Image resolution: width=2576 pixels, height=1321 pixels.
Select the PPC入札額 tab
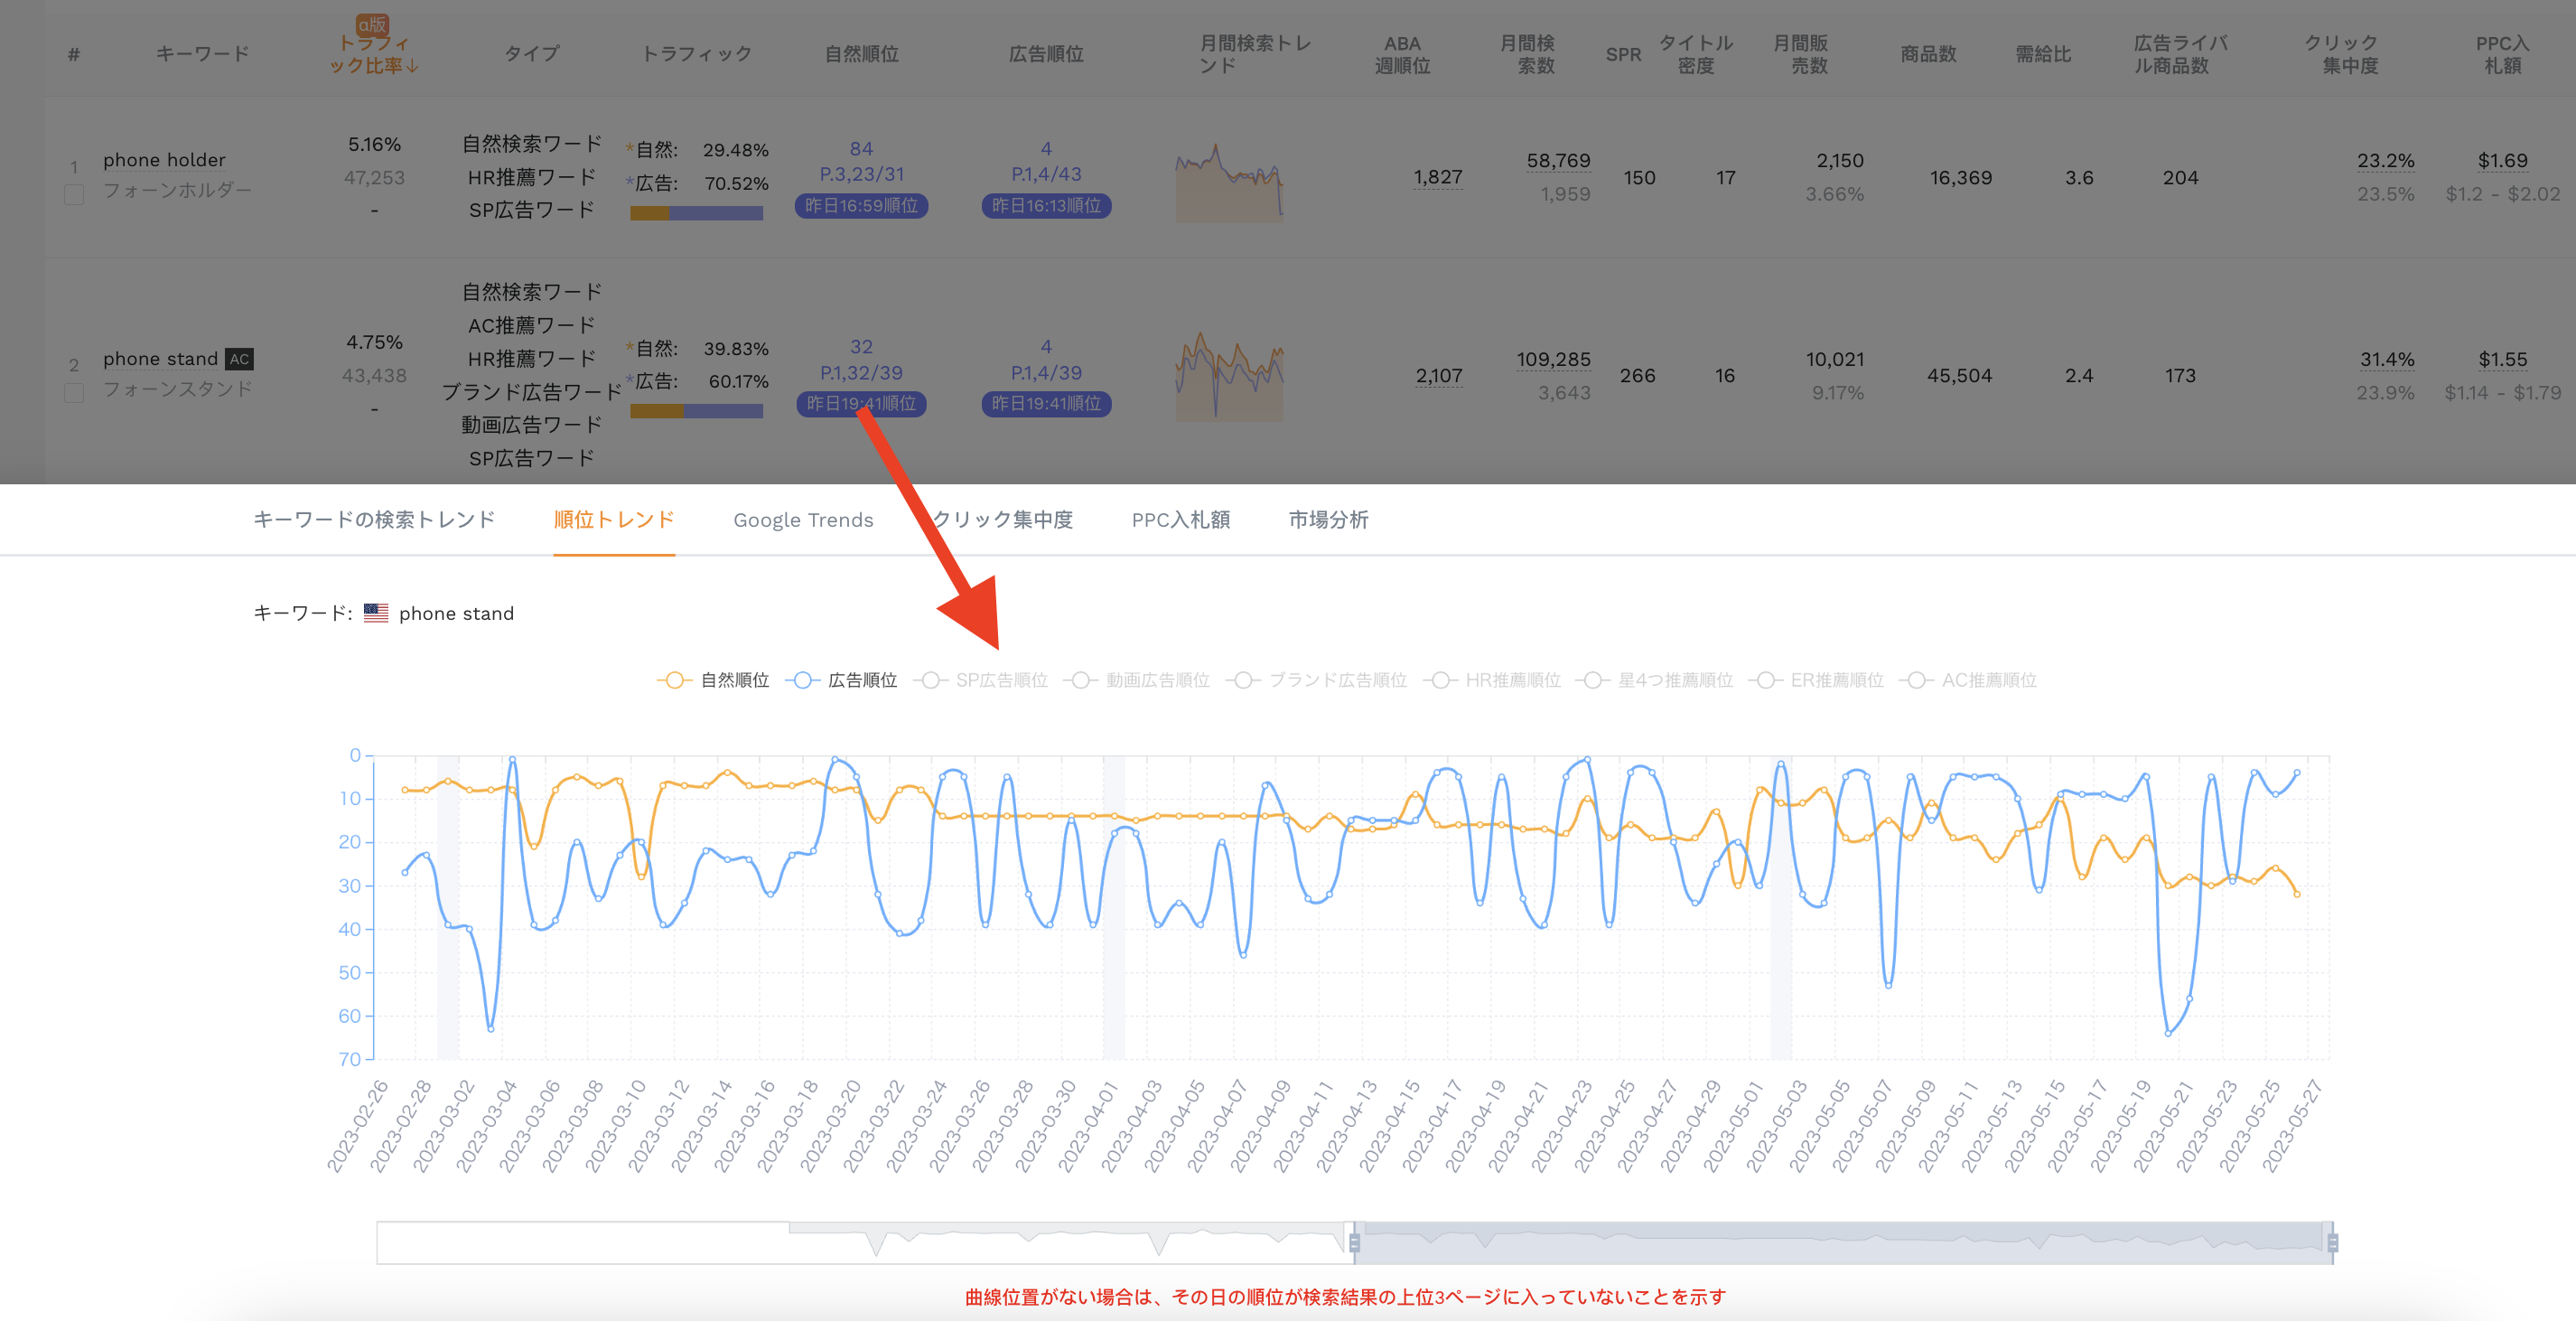[x=1181, y=519]
